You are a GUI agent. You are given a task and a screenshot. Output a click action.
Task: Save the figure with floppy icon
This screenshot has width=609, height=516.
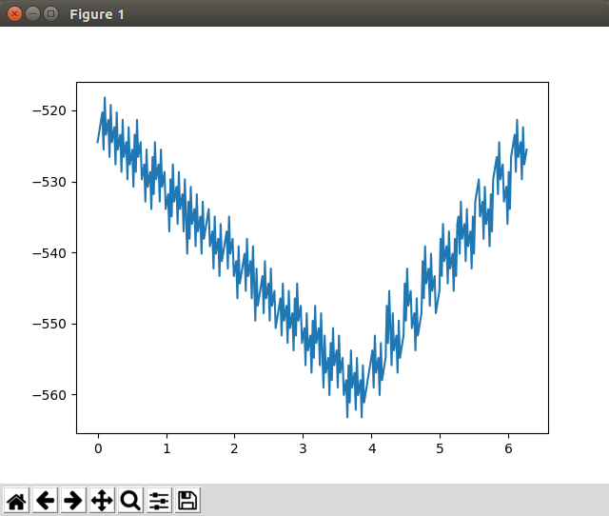[x=187, y=501]
